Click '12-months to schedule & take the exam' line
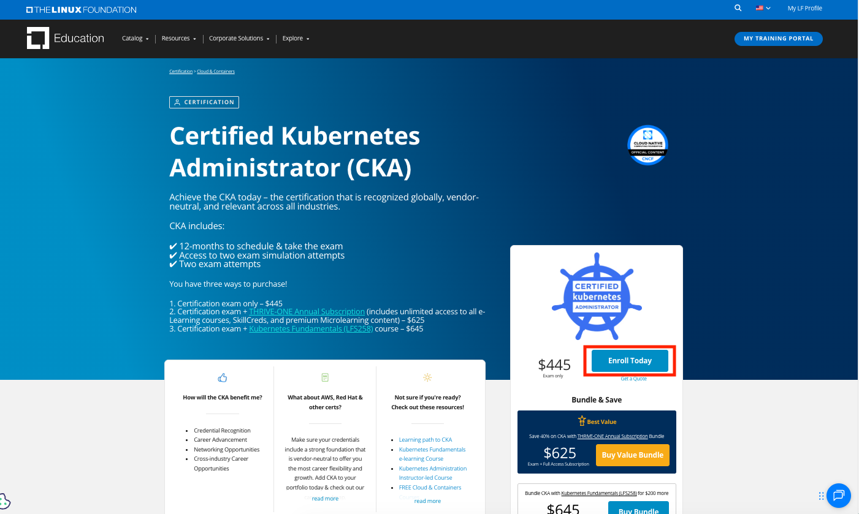 [256, 246]
